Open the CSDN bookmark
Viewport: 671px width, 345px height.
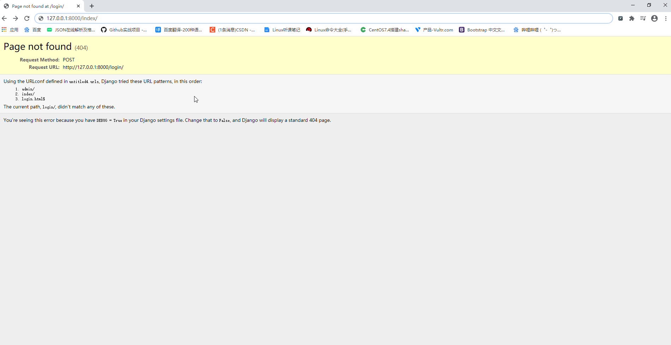232,30
